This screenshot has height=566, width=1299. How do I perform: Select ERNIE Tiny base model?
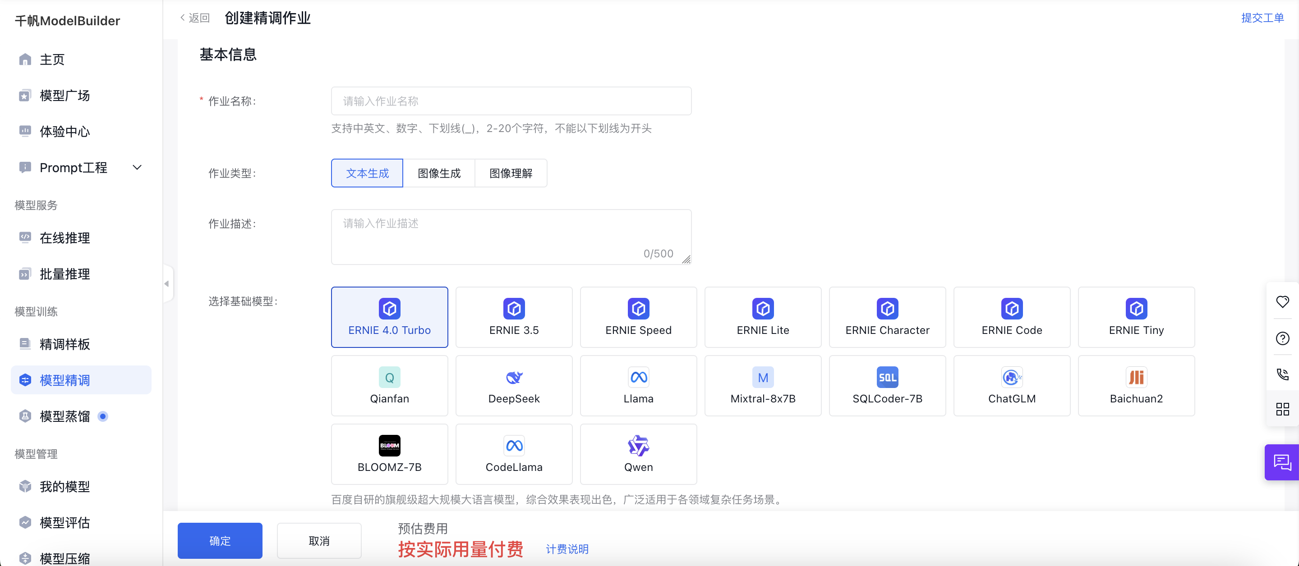[x=1136, y=317]
